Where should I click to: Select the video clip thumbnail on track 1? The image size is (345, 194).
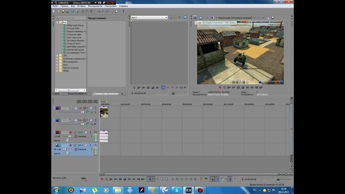point(104,112)
